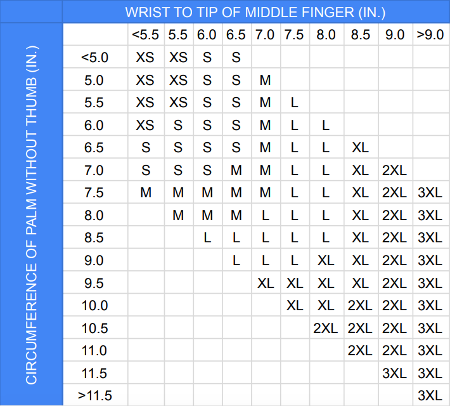Image resolution: width=450 pixels, height=406 pixels.
Task: Select the 2XL cell in row 10.5 under 8.0
Action: (326, 328)
